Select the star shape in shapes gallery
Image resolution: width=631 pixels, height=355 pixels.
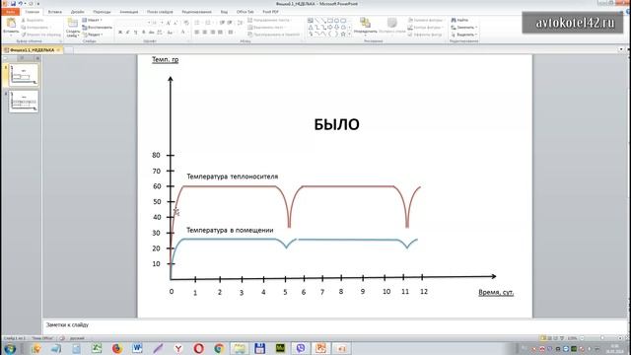click(343, 35)
